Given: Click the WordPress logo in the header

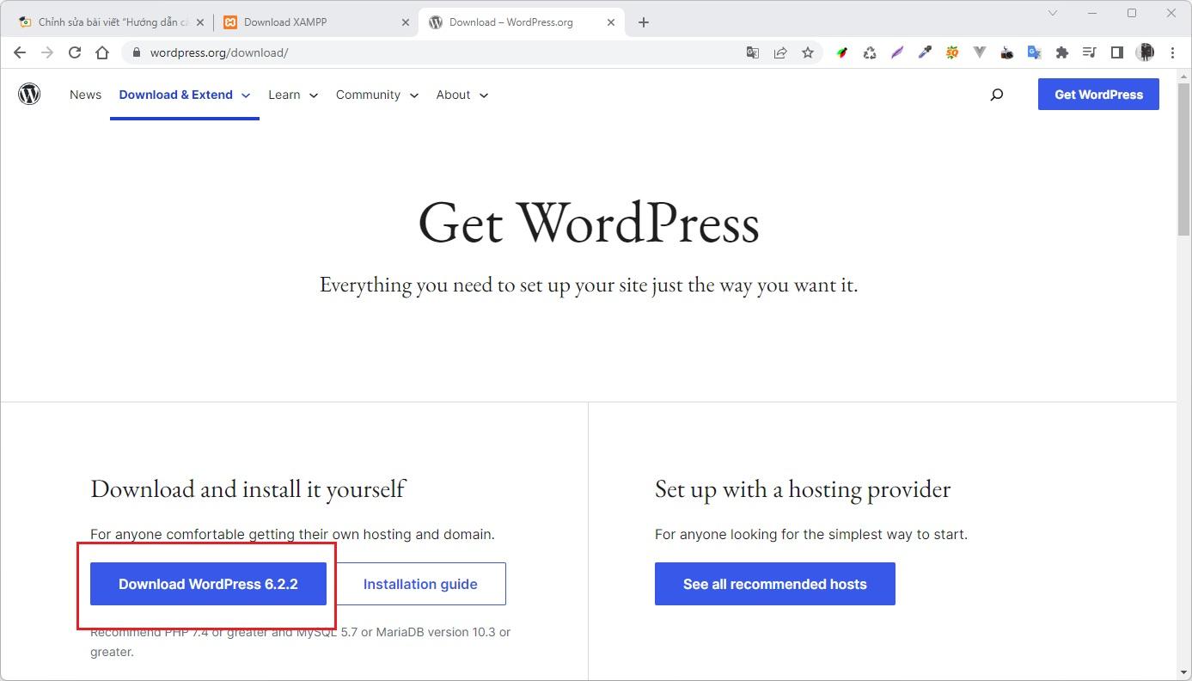Looking at the screenshot, I should [29, 94].
